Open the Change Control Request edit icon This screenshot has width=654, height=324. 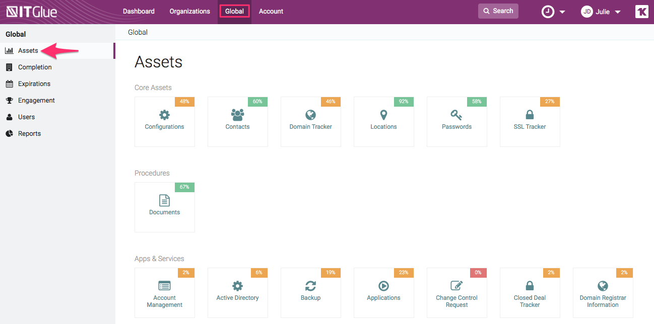coord(456,286)
